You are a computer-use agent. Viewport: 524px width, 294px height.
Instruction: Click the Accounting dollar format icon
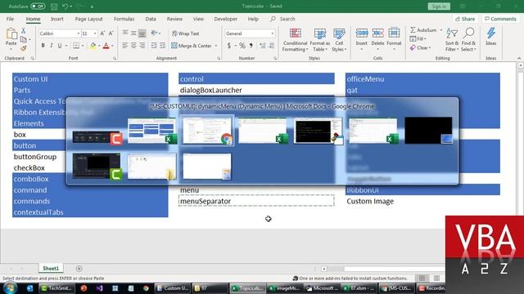tap(229, 46)
